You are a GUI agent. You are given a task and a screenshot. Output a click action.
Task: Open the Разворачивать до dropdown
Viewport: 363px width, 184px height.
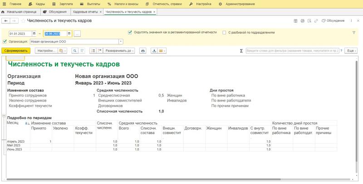[119, 51]
